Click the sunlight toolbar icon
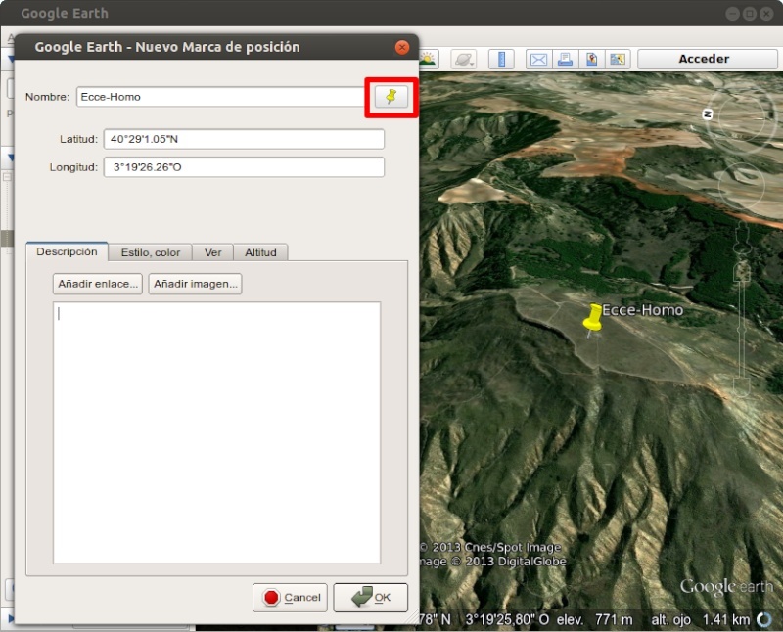This screenshot has width=783, height=632. pyautogui.click(x=429, y=60)
